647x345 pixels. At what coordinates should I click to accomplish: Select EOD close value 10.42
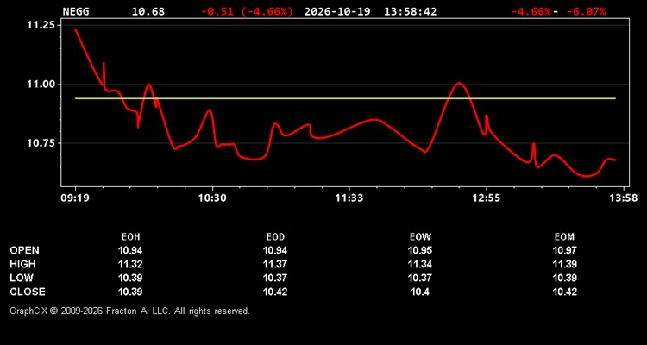(x=275, y=292)
